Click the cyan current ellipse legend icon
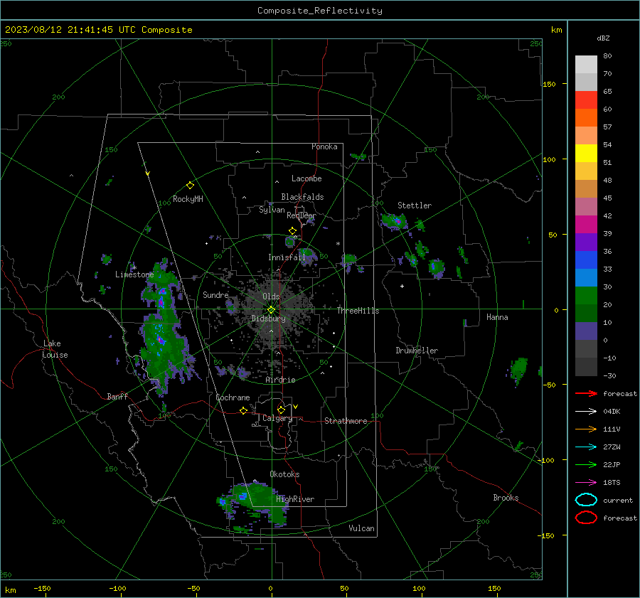 point(586,500)
